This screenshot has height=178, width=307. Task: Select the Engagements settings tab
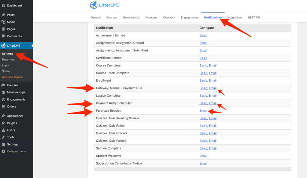(189, 17)
